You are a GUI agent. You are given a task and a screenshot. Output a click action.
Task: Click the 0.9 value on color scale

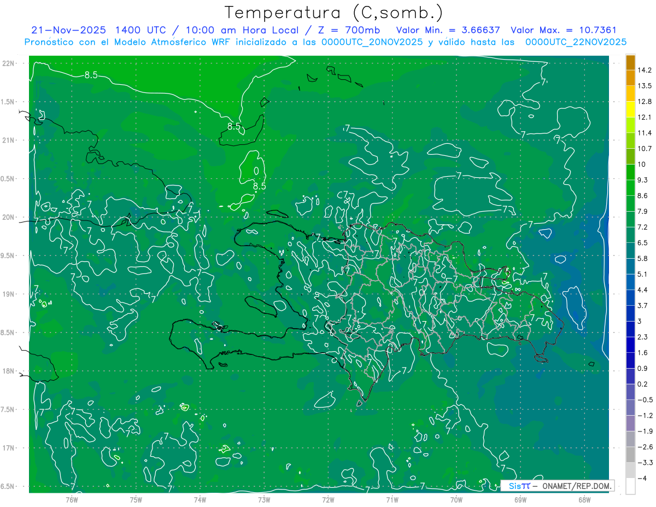pos(643,369)
